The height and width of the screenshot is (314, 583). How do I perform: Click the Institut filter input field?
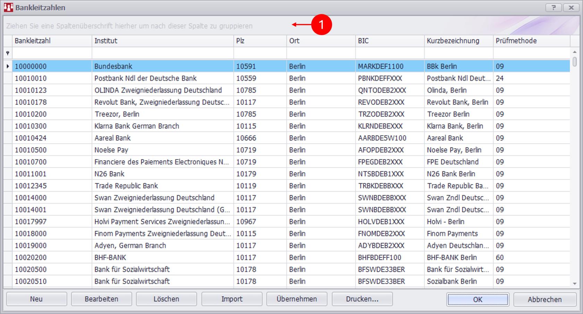(162, 53)
